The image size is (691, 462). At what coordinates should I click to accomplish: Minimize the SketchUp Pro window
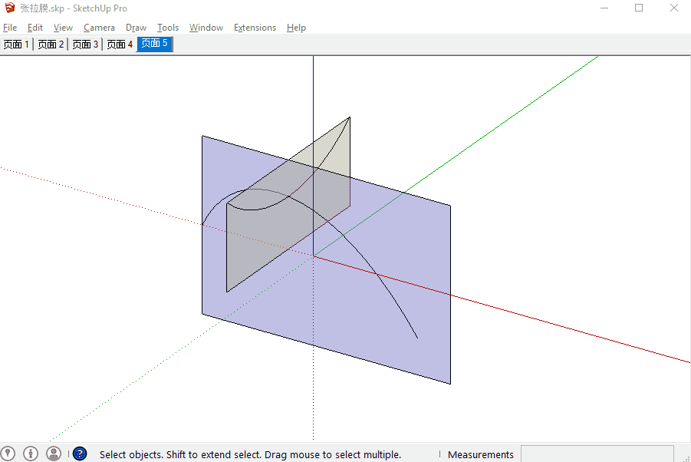[x=604, y=8]
